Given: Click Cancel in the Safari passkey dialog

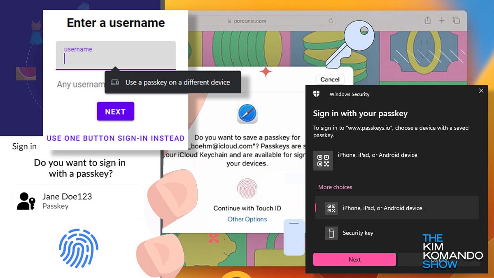Looking at the screenshot, I should point(330,79).
